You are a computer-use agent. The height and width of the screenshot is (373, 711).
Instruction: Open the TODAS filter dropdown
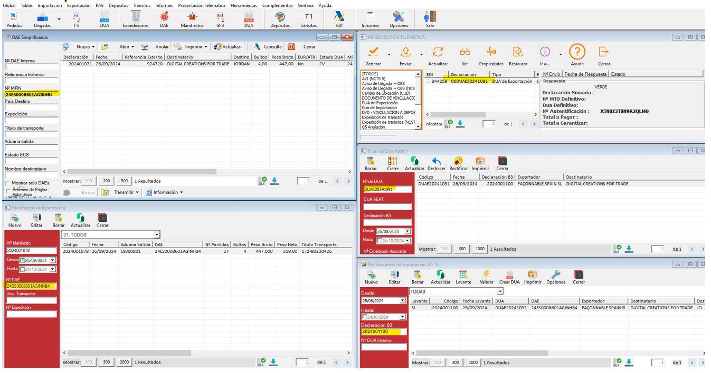point(499,291)
